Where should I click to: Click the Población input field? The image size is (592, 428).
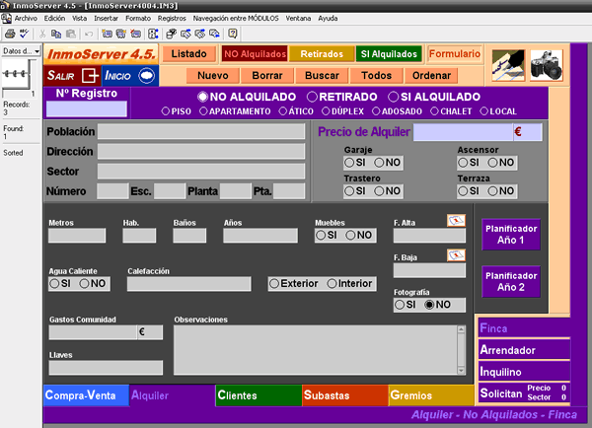pyautogui.click(x=201, y=131)
